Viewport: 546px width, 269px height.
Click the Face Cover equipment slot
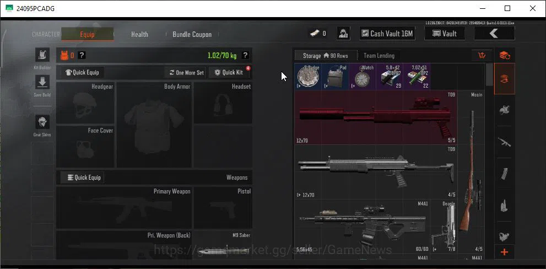pyautogui.click(x=85, y=147)
